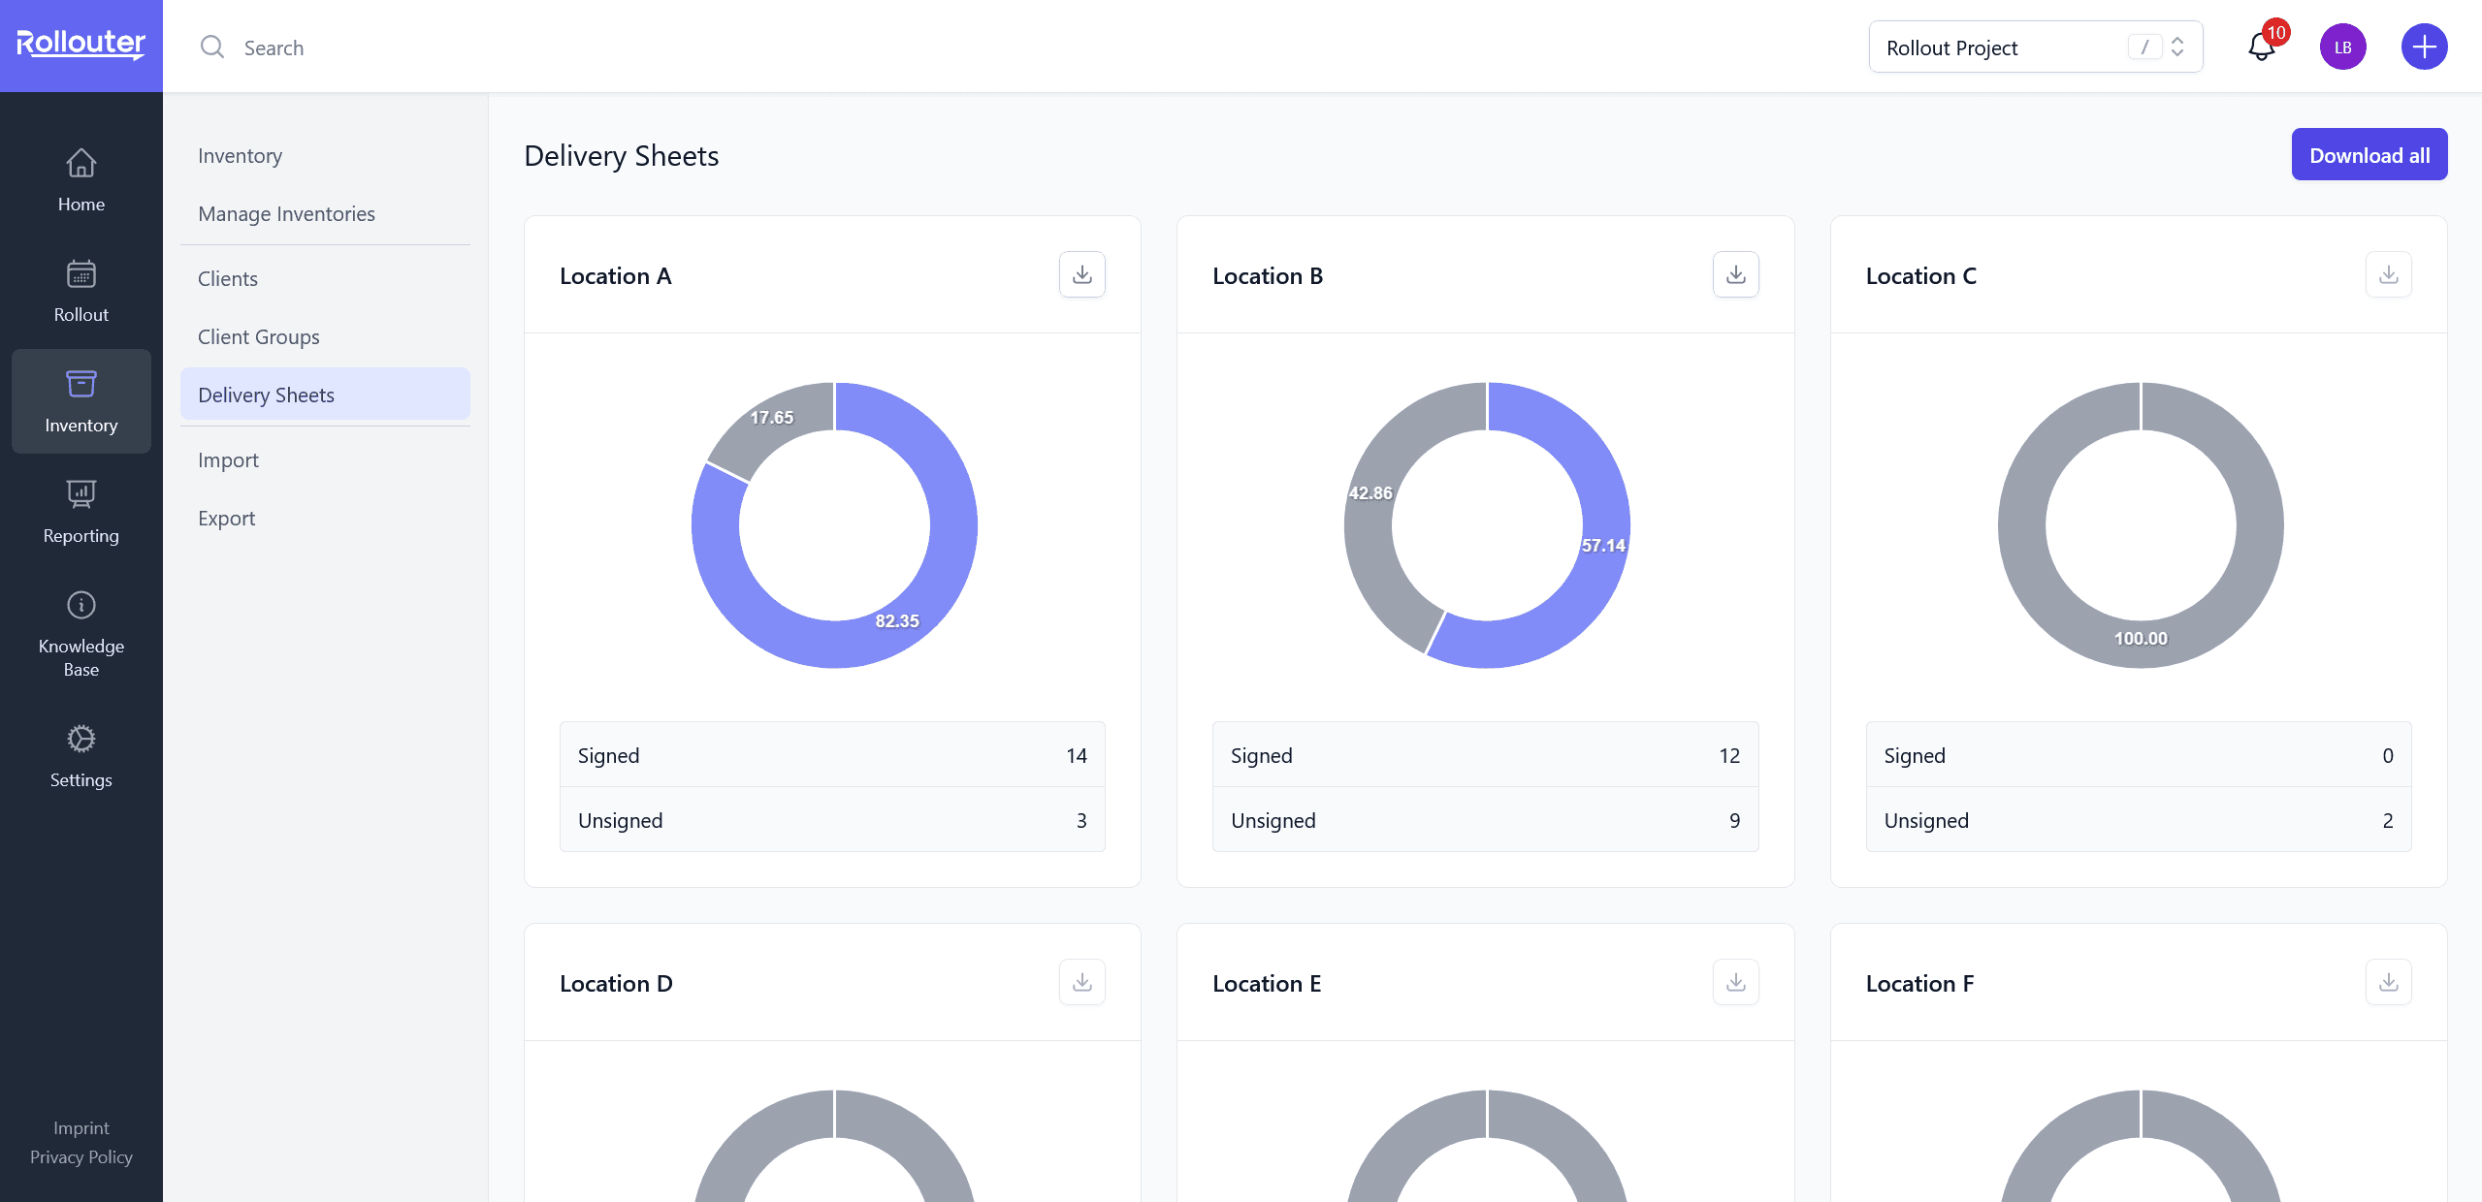Focus the Search input field
This screenshot has height=1202, width=2482.
[1018, 47]
